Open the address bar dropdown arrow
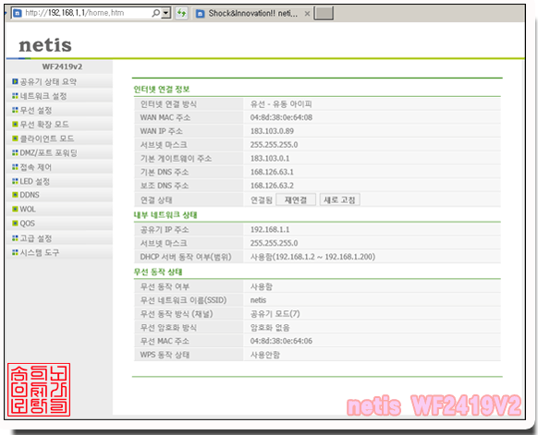This screenshot has height=435, width=538. click(x=166, y=13)
